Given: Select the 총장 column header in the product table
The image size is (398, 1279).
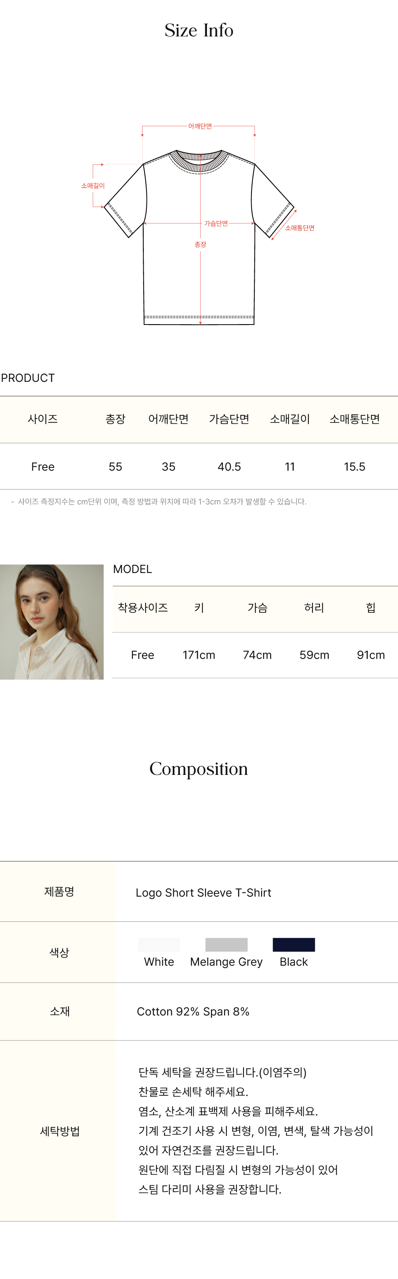Looking at the screenshot, I should point(115,419).
